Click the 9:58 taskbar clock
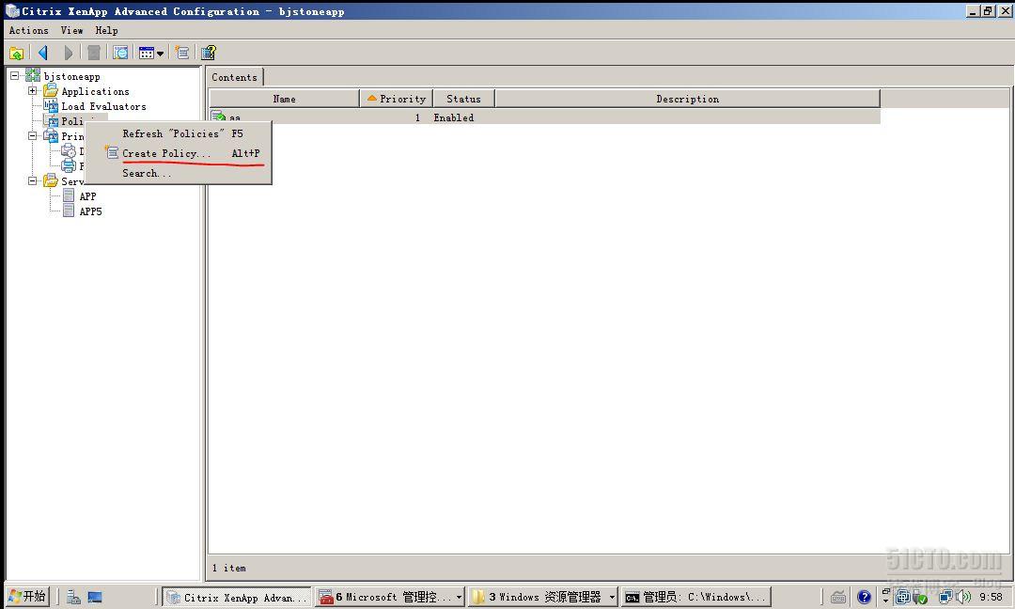This screenshot has height=609, width=1015. (991, 596)
